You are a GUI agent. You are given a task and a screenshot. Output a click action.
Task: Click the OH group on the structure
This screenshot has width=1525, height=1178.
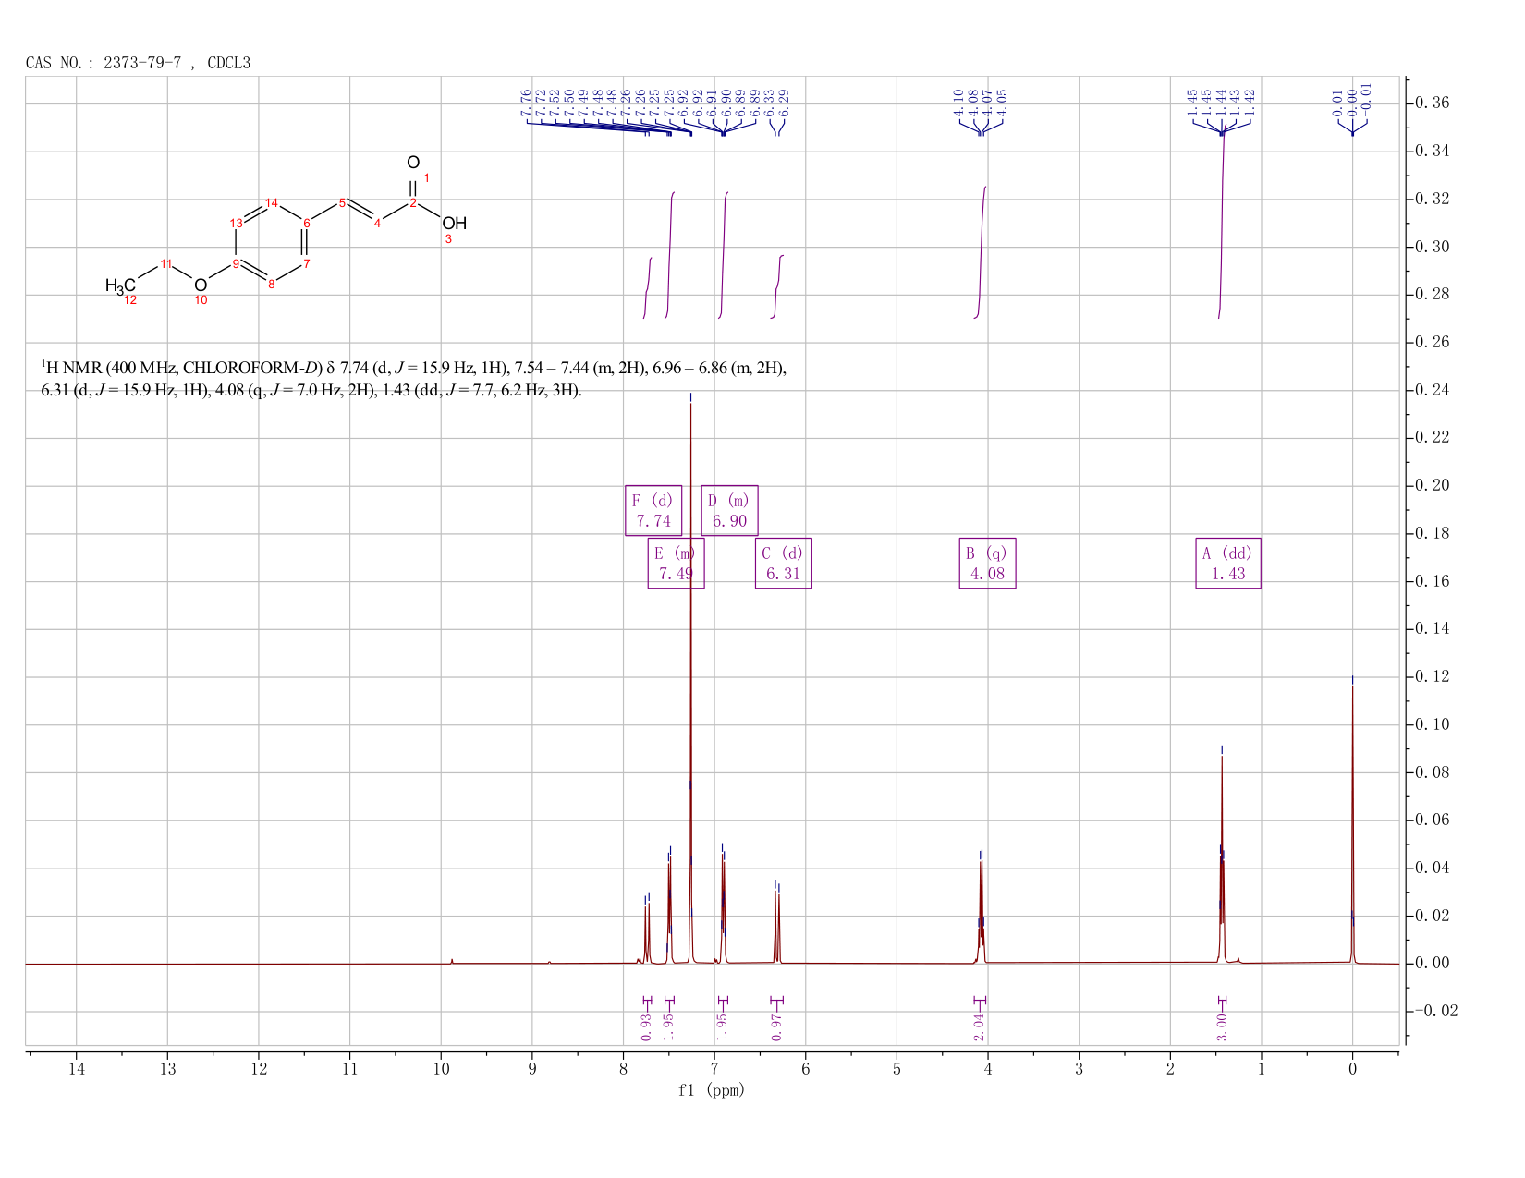pos(454,224)
